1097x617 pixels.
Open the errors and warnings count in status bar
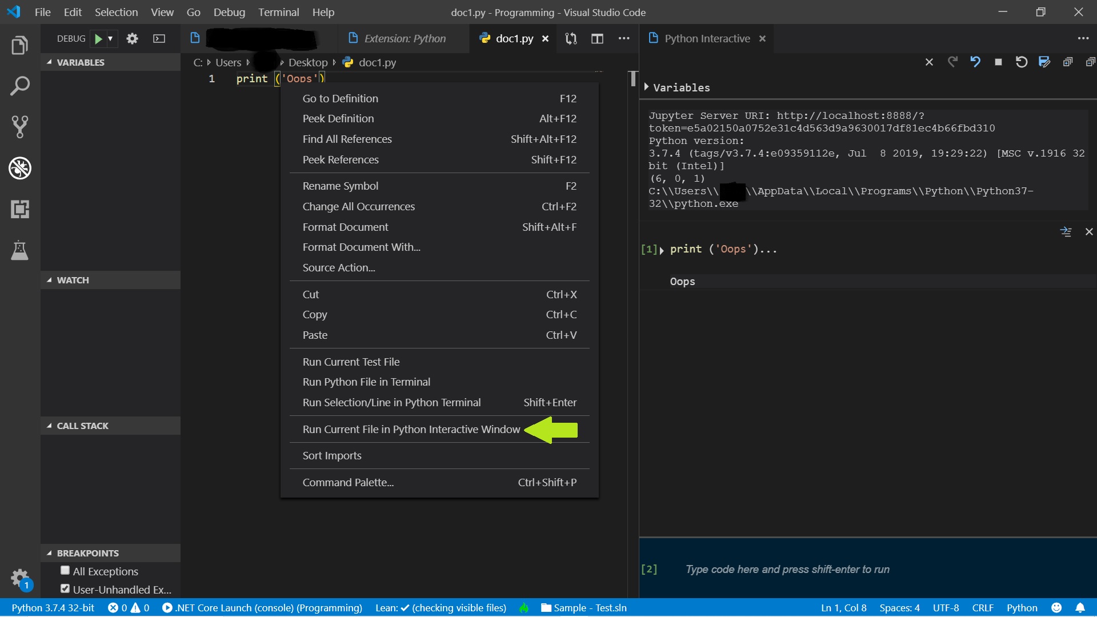[x=129, y=608]
